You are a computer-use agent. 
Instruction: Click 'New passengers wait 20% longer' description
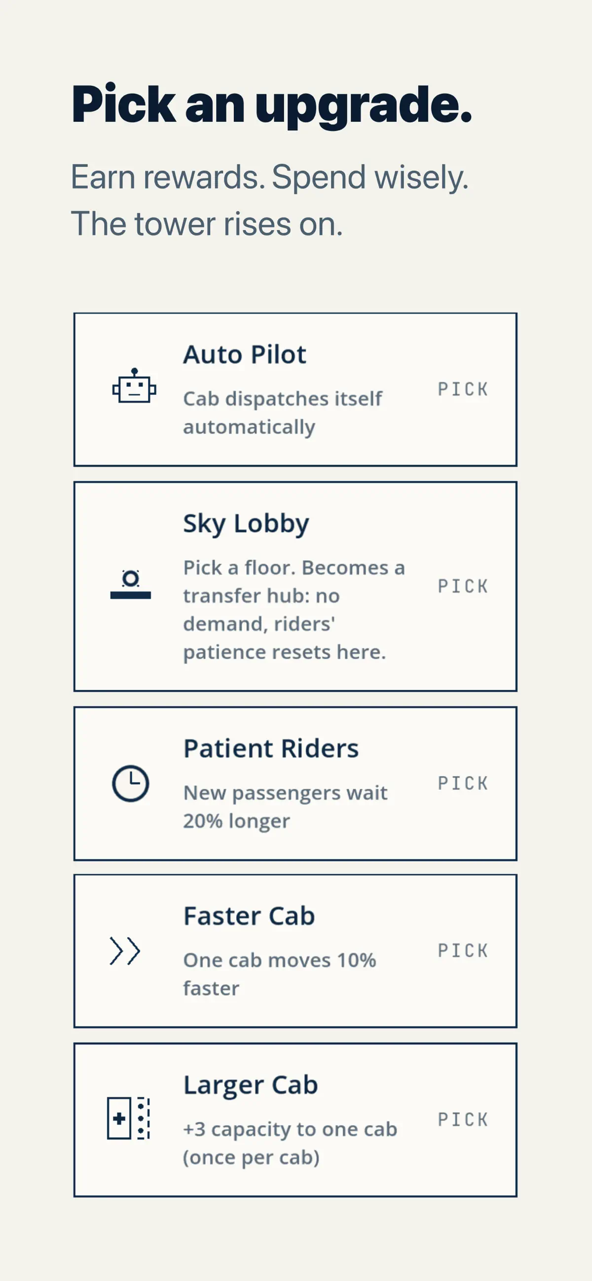pyautogui.click(x=285, y=807)
